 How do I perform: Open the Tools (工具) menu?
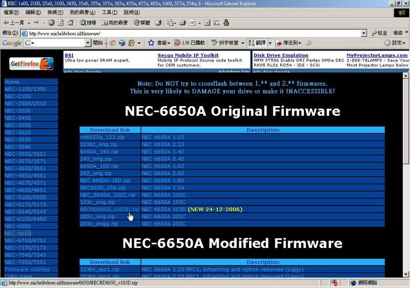[x=110, y=12]
